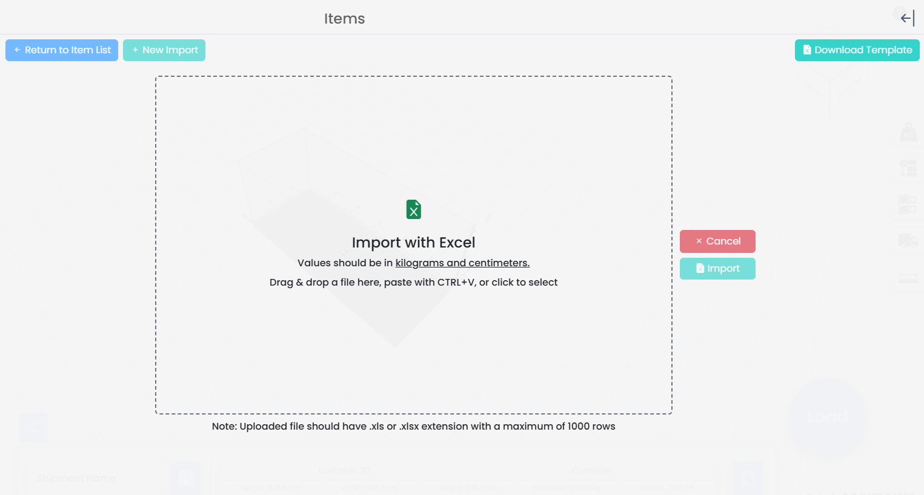The image size is (924, 495).
Task: Click the faded upload icon at bottom left
Action: pos(33,427)
